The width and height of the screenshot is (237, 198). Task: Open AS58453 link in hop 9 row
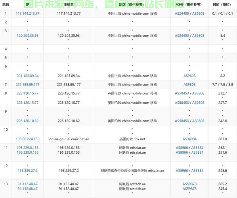click(x=182, y=121)
